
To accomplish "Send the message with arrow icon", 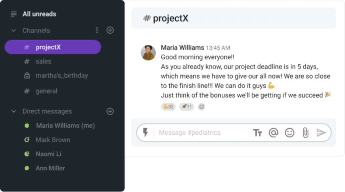I will [321, 133].
